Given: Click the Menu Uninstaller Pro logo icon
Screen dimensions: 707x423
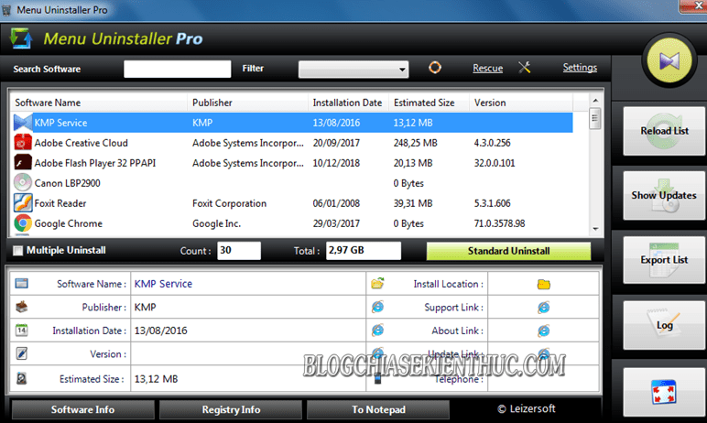Looking at the screenshot, I should (x=21, y=38).
